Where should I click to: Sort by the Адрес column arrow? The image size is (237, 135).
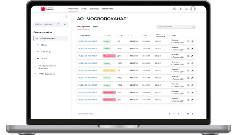(x=169, y=35)
